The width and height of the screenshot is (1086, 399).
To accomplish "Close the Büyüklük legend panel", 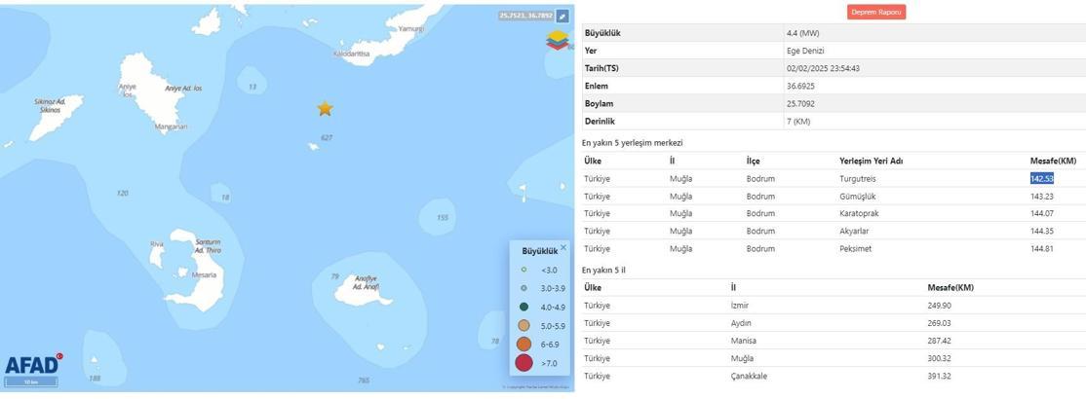I will point(563,247).
